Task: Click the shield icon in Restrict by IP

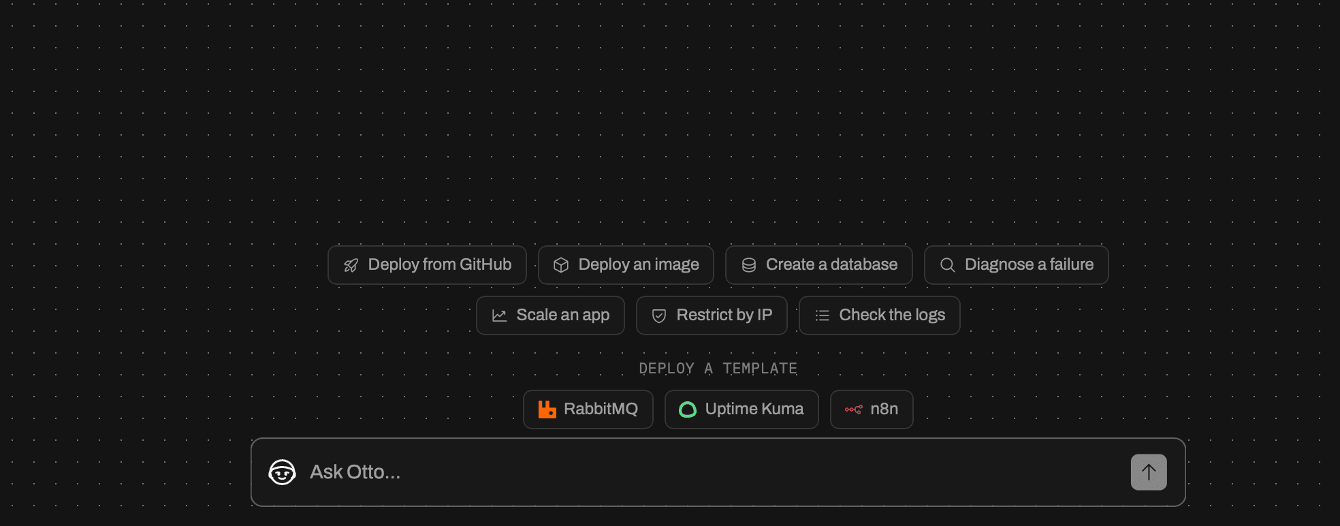Action: (659, 315)
